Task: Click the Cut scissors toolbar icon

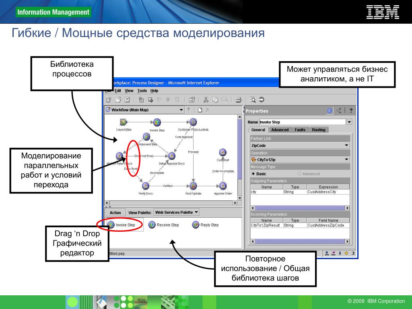Action: tap(206, 100)
